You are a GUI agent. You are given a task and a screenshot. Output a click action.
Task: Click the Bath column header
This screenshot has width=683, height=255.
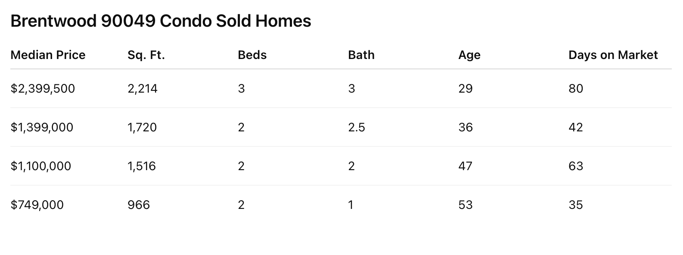point(361,55)
